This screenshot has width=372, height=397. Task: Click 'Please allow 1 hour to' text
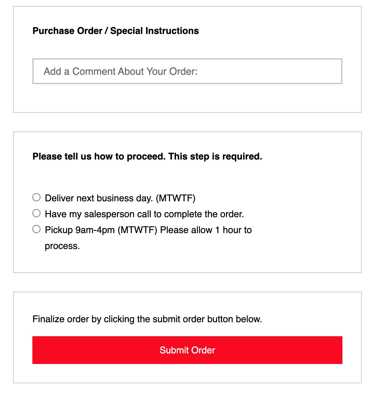click(x=206, y=230)
